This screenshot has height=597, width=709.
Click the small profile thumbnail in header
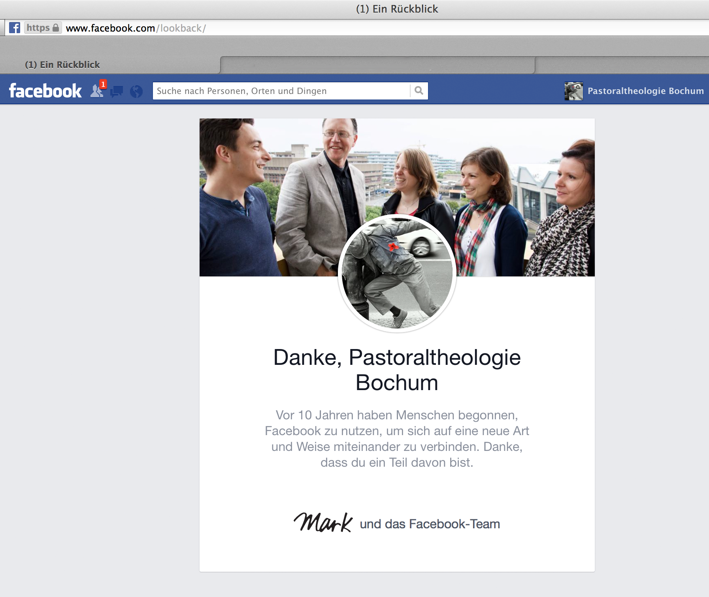click(574, 91)
